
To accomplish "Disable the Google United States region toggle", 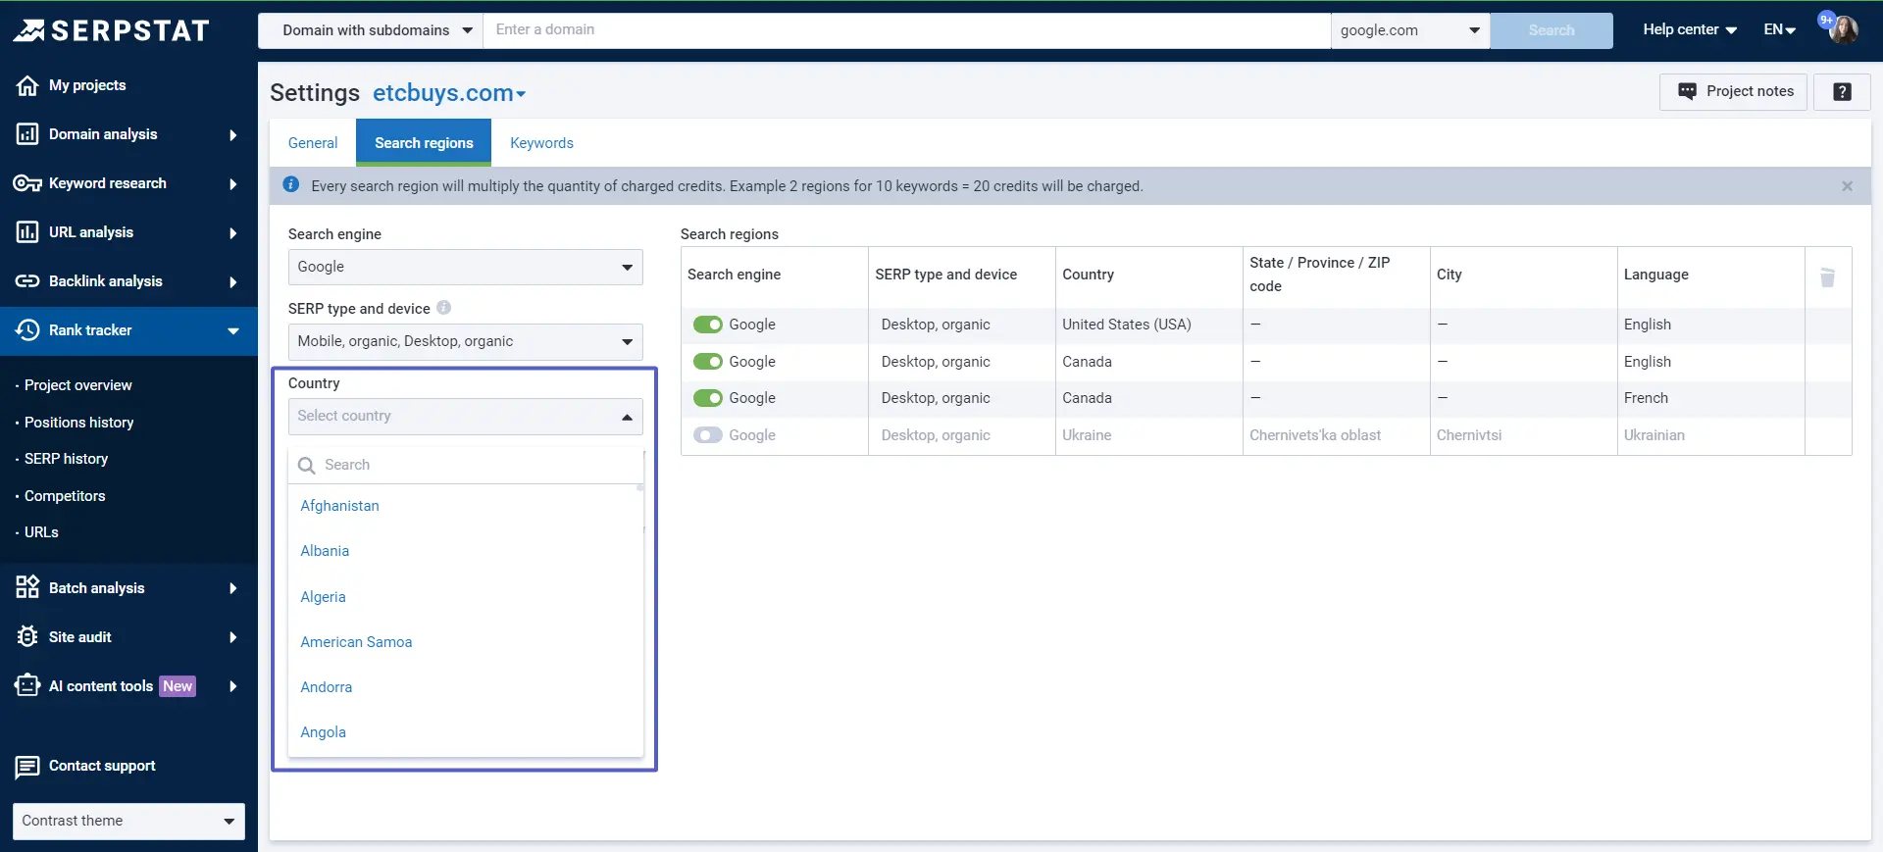I will 708,325.
